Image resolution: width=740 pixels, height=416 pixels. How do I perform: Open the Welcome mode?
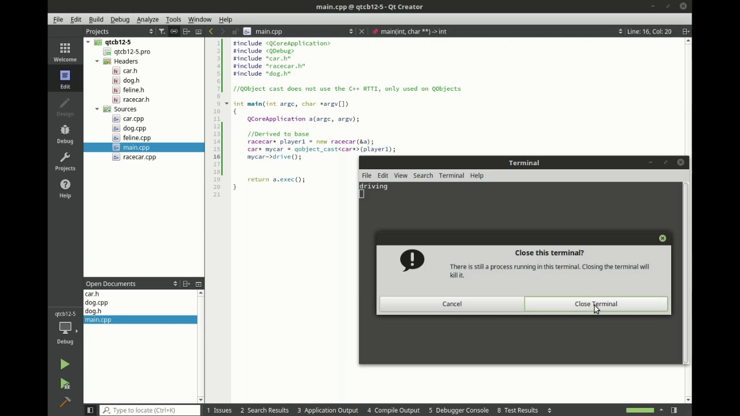pos(65,52)
